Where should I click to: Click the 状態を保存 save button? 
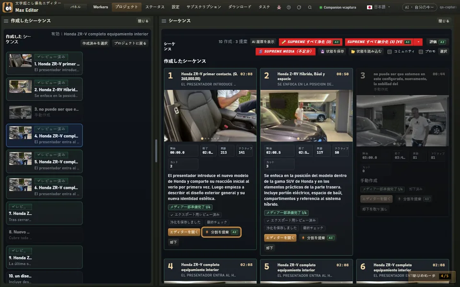tap(332, 52)
